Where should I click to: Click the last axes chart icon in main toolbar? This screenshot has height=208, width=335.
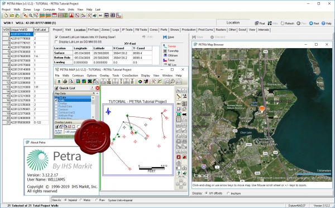(x=119, y=16)
